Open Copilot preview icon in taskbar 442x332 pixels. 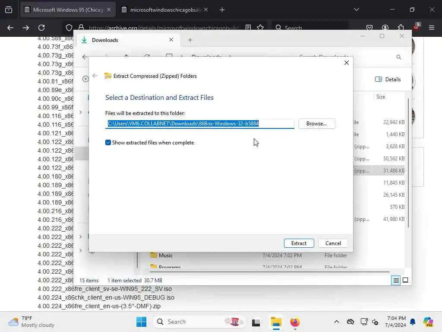coord(428,322)
